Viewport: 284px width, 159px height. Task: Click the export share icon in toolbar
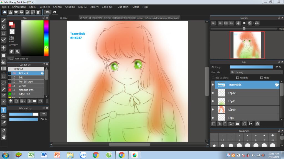tap(10, 12)
